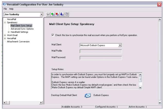This screenshot has width=163, height=109.
Task: Click the 'Mail Profile:' label
Action: (57, 51)
